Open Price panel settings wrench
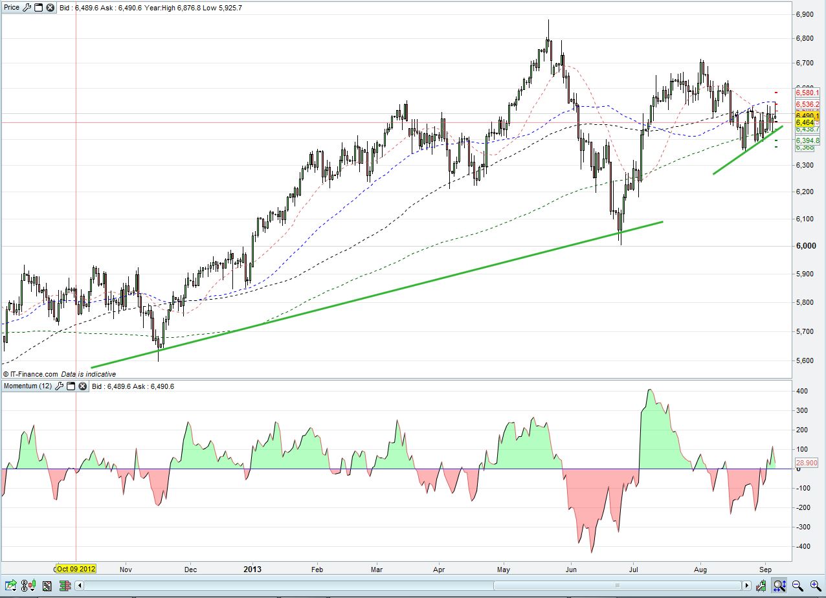826x598 pixels. point(27,8)
